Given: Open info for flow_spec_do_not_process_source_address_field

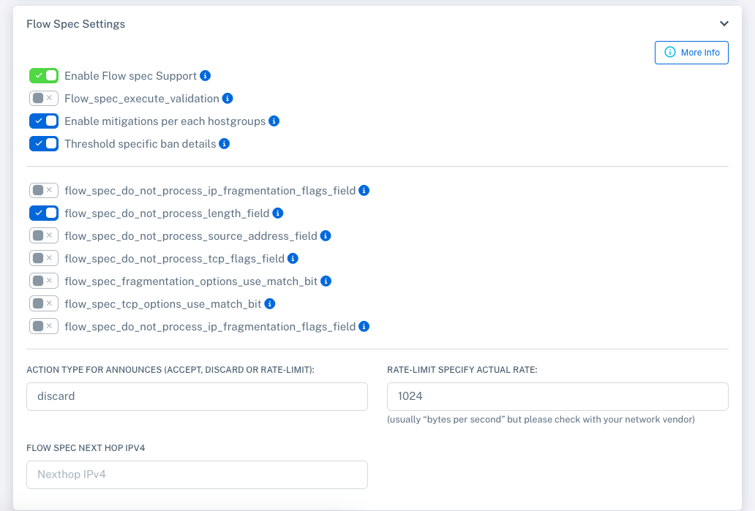Looking at the screenshot, I should click(325, 235).
